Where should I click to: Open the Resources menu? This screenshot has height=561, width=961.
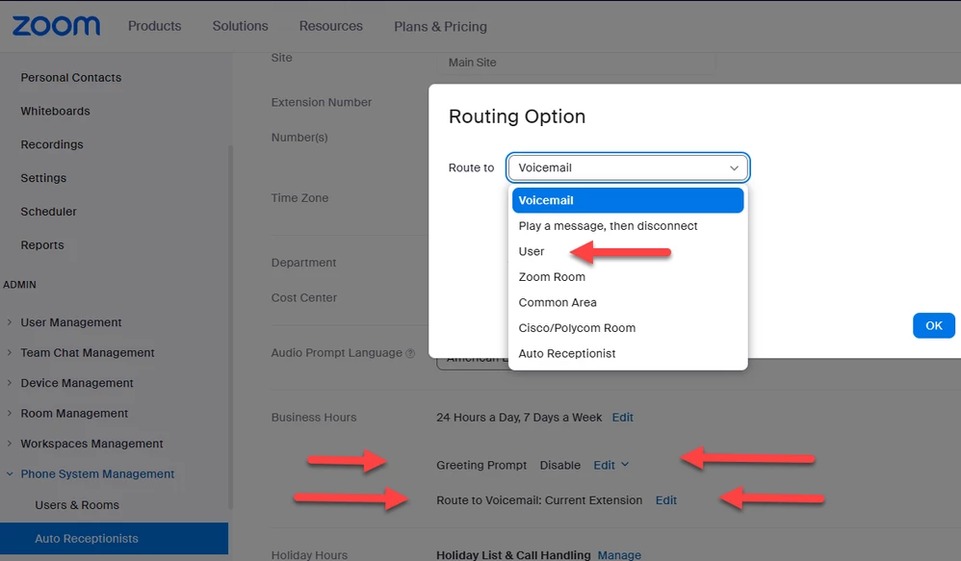point(331,26)
